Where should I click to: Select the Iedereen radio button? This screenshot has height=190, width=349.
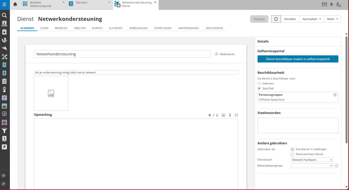click(259, 83)
